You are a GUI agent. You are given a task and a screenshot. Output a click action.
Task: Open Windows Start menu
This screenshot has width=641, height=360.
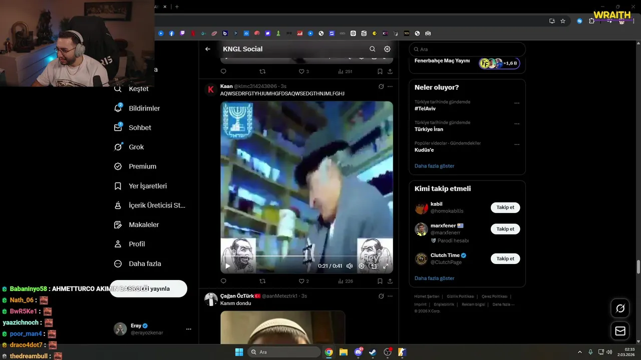(239, 352)
